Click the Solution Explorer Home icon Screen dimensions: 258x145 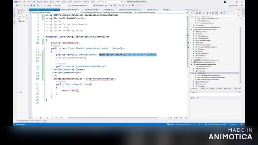point(197,13)
